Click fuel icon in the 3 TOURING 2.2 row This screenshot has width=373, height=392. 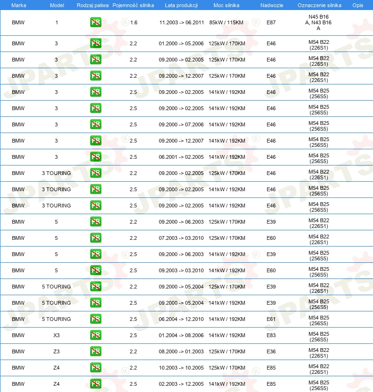(x=96, y=173)
